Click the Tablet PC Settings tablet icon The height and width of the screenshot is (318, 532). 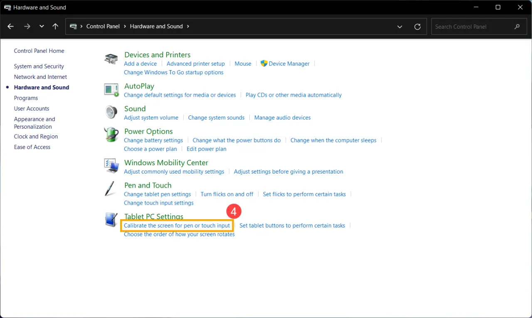point(111,220)
